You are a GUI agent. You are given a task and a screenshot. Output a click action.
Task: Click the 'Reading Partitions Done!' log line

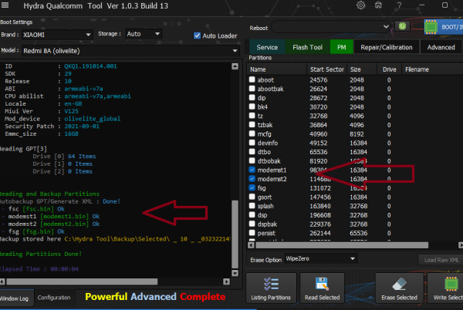click(41, 254)
